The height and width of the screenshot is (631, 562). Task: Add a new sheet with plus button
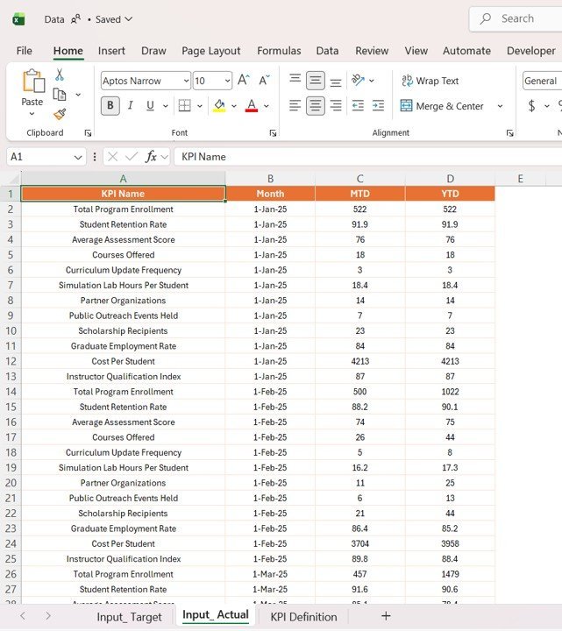coord(386,617)
